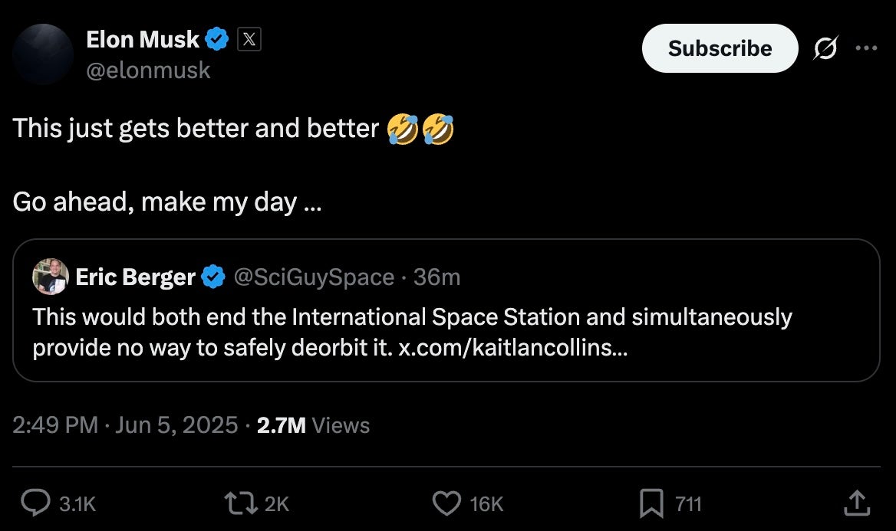
Task: Click the 36m timestamp on the quoted tweet
Action: coord(436,277)
